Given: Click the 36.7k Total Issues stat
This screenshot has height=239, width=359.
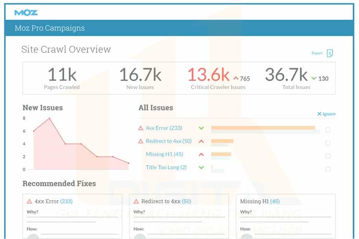Looking at the screenshot, I should pyautogui.click(x=297, y=78).
